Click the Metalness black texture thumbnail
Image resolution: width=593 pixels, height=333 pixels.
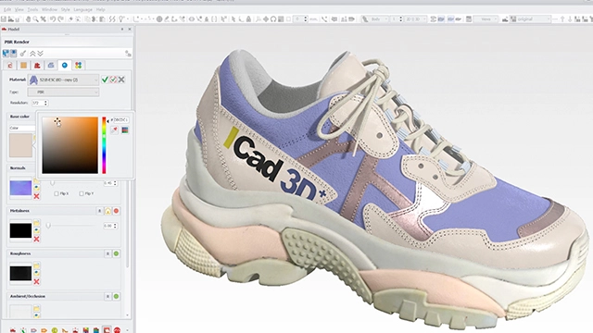pos(20,230)
